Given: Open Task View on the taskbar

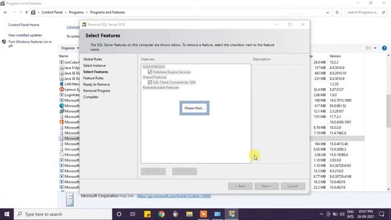Looking at the screenshot, I should (133, 214).
